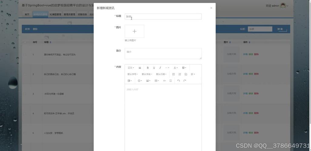Click the 新增 add button in background page
This screenshot has height=151, width=311.
tap(27, 29)
